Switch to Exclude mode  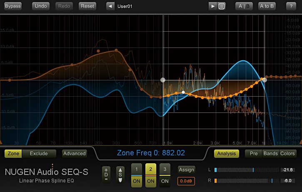[39, 154]
